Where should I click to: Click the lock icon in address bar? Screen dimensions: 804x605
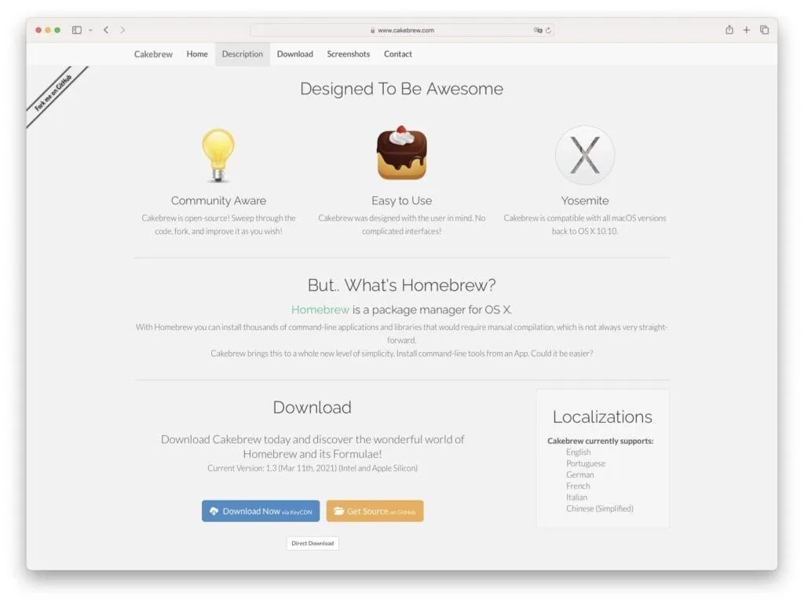click(x=373, y=31)
